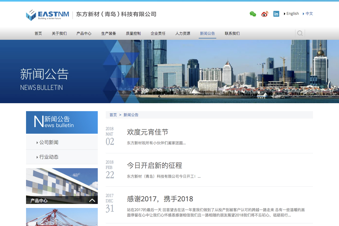Open 产品中心 in the top navigation
Viewport: 339px width, 226px height.
tap(84, 33)
